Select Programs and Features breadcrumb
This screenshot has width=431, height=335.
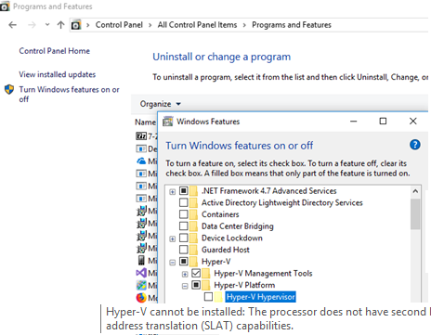[x=292, y=25]
